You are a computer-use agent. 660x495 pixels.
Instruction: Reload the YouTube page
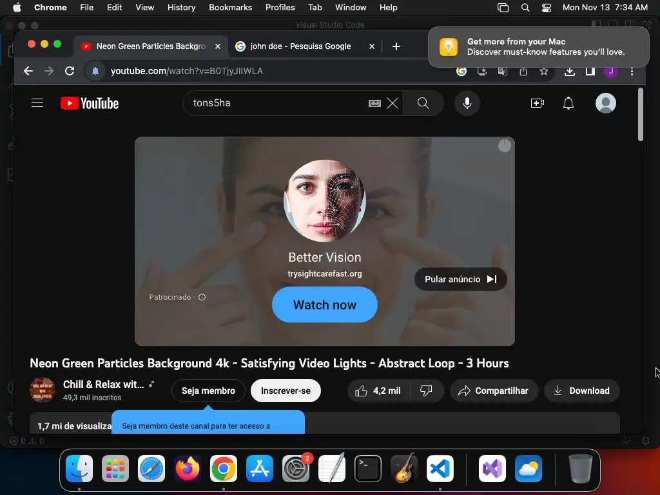(70, 71)
